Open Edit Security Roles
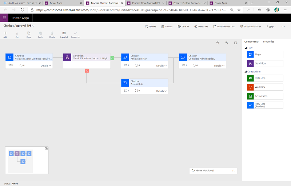 coord(251,27)
